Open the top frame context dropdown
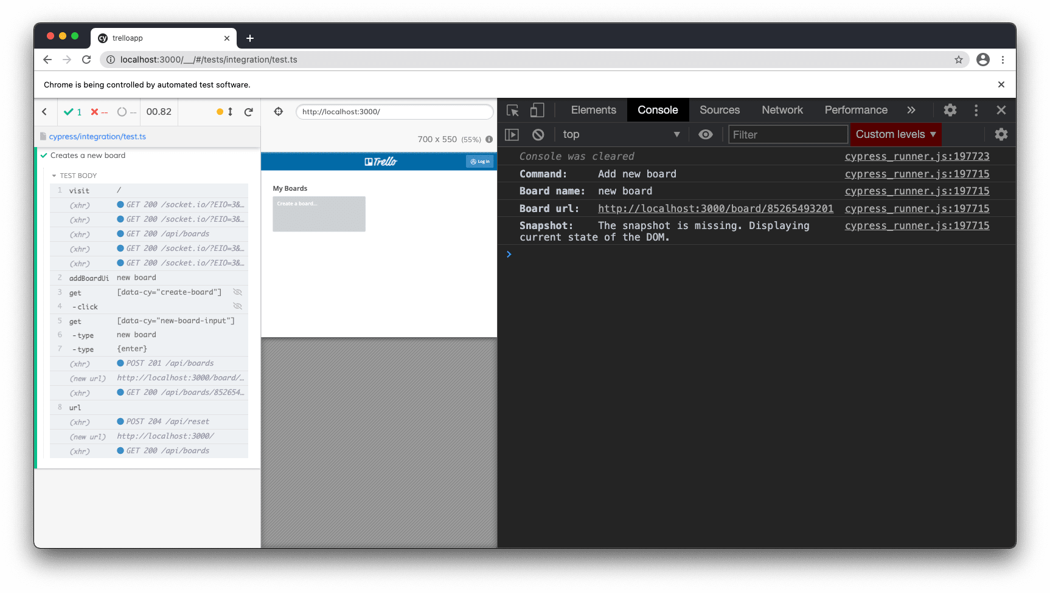 click(x=621, y=134)
